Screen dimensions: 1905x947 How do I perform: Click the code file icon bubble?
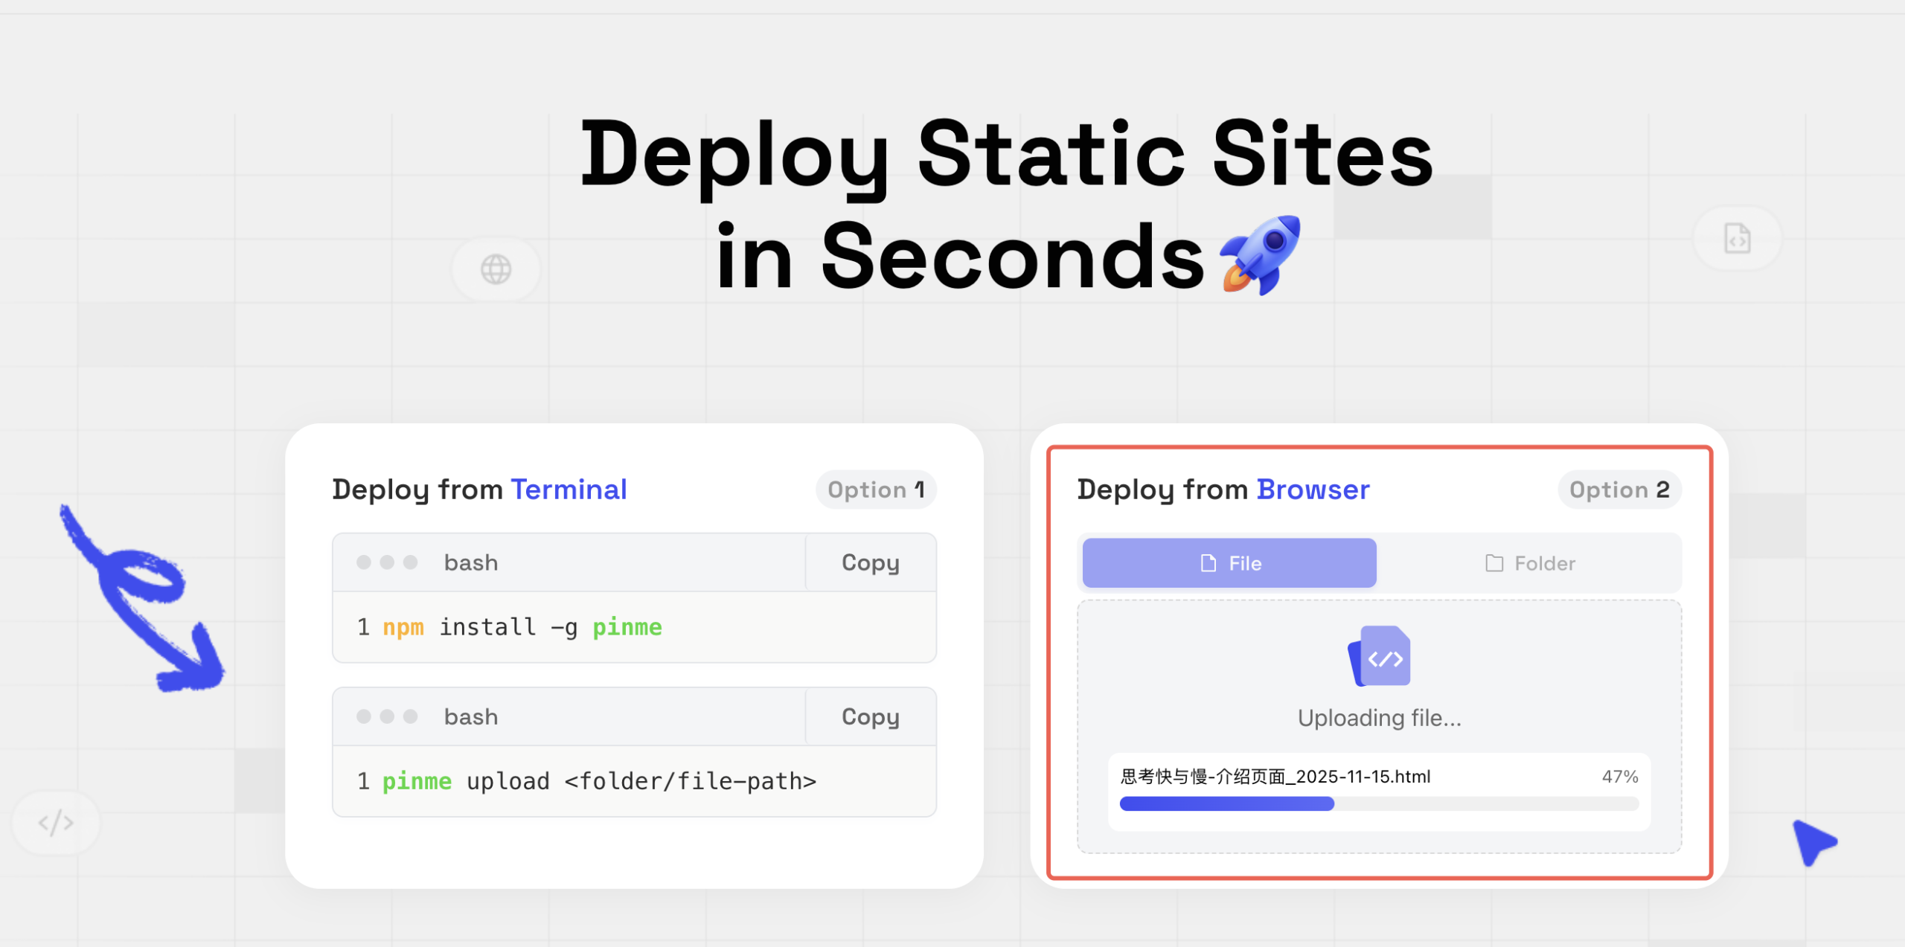(1737, 239)
